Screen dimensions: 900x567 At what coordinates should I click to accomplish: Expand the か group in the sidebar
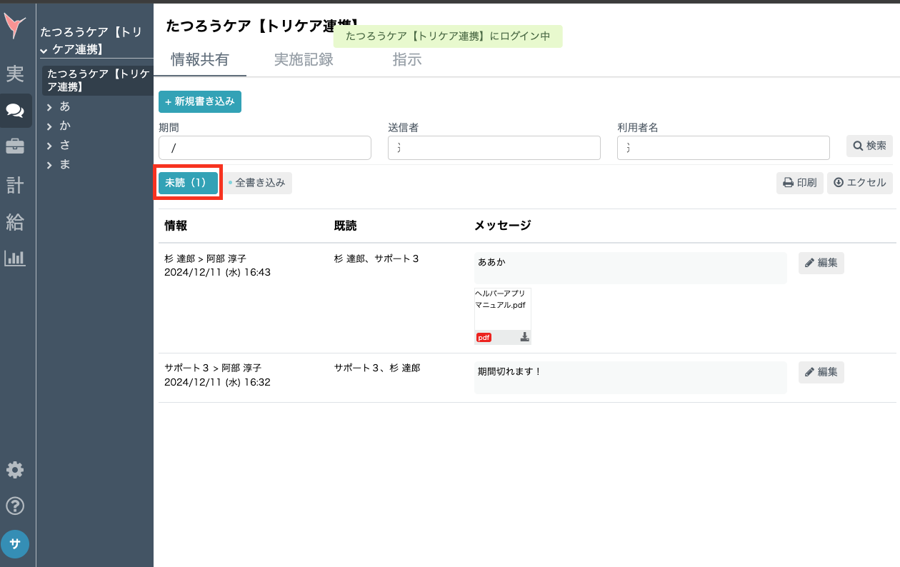[x=64, y=126]
